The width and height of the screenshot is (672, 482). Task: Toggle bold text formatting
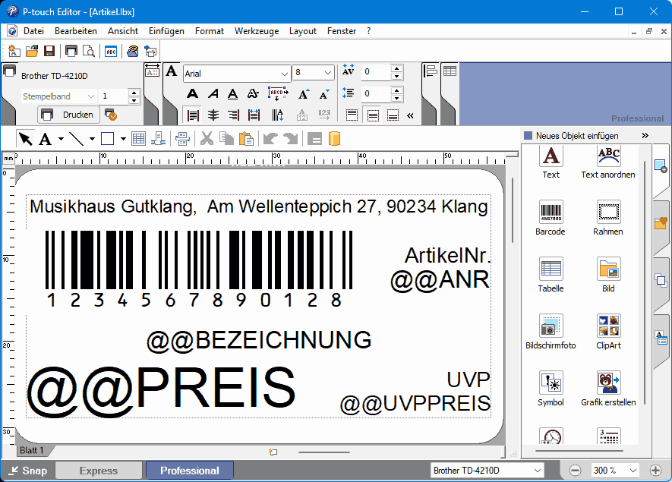point(192,93)
